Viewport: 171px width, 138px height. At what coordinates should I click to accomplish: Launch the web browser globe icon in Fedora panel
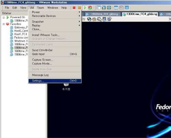89,19
